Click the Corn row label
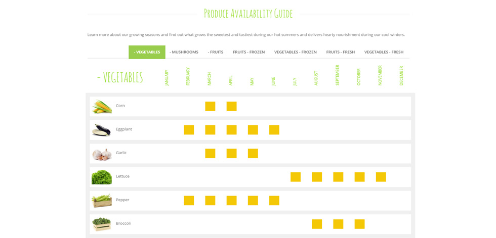This screenshot has height=238, width=496. click(x=120, y=106)
